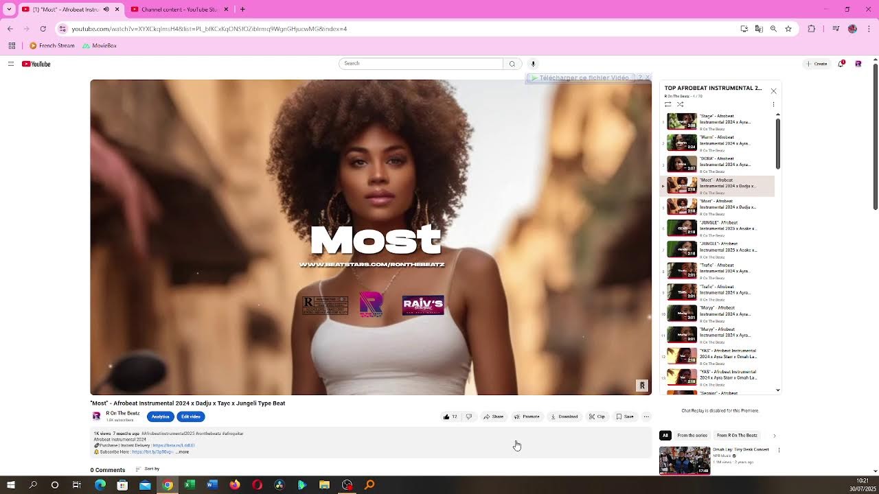Open Word from the taskbar
Image resolution: width=879 pixels, height=494 pixels.
click(x=212, y=485)
